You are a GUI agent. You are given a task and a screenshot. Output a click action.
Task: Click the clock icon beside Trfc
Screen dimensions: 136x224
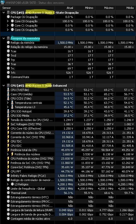point(8,72)
